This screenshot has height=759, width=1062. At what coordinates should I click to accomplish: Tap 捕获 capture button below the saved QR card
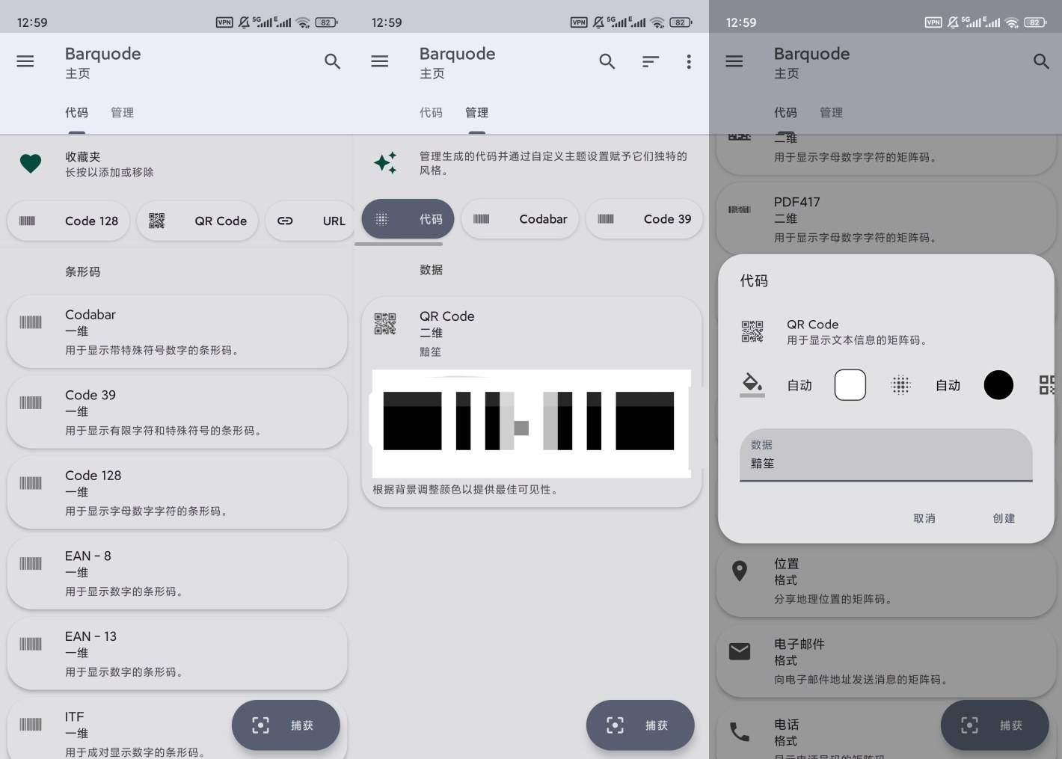tap(640, 725)
